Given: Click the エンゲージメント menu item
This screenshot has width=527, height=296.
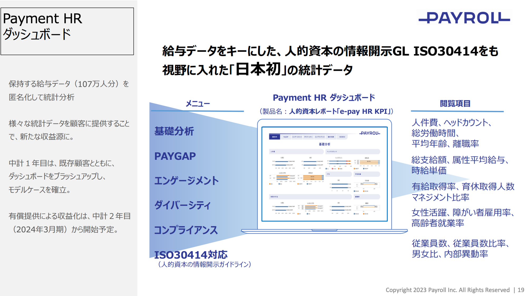Looking at the screenshot, I should (x=187, y=181).
